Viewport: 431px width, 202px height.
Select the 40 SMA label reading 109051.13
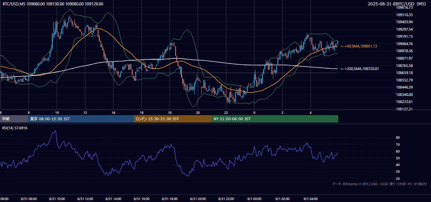(359, 46)
